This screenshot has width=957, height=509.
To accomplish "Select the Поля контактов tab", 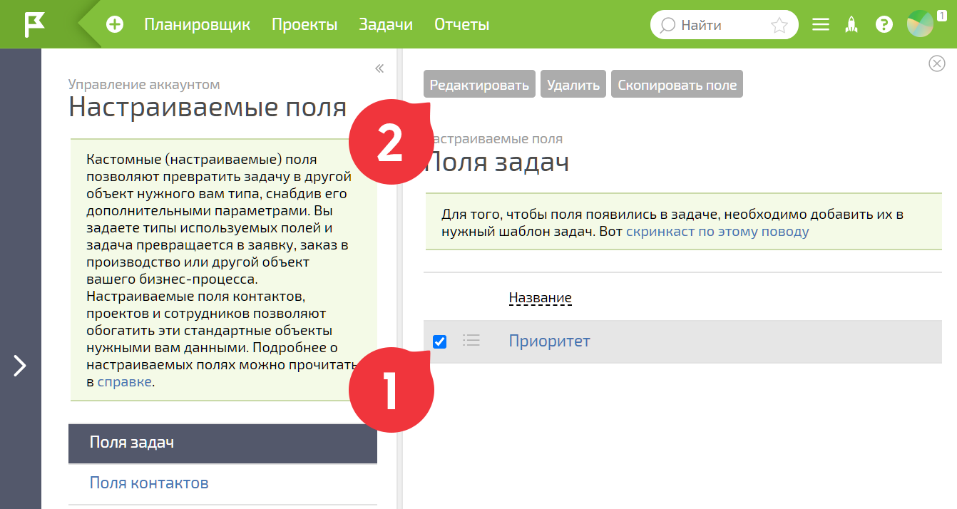I will (222, 483).
